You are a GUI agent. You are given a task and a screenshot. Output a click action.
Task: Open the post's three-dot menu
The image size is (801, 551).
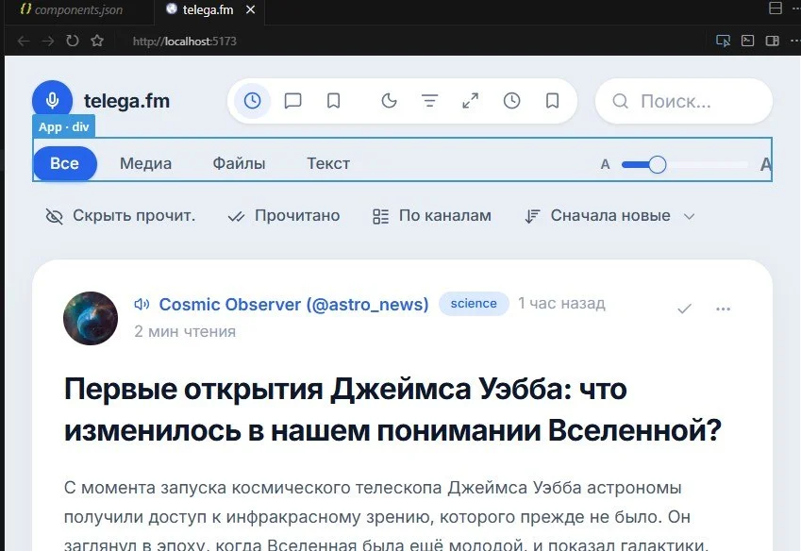(723, 309)
